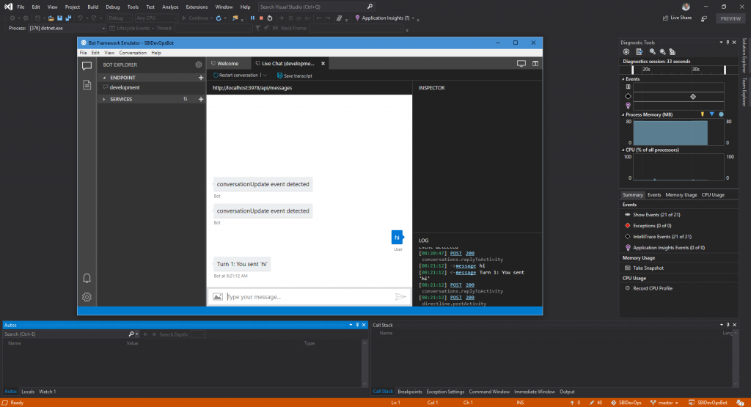Screen dimensions: 751x407
Task: Zoom in on the diagnostics timeline
Action: (652, 52)
